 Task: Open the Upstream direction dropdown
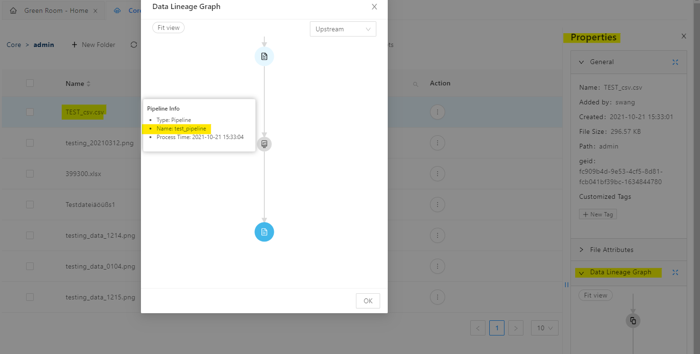click(x=343, y=29)
